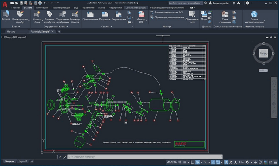Add new drawing tab plus button
Image resolution: width=279 pixels, height=166 pixels.
(59, 32)
